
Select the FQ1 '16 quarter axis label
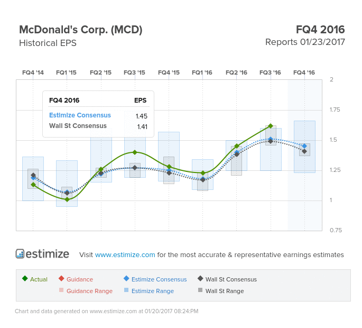click(x=202, y=72)
